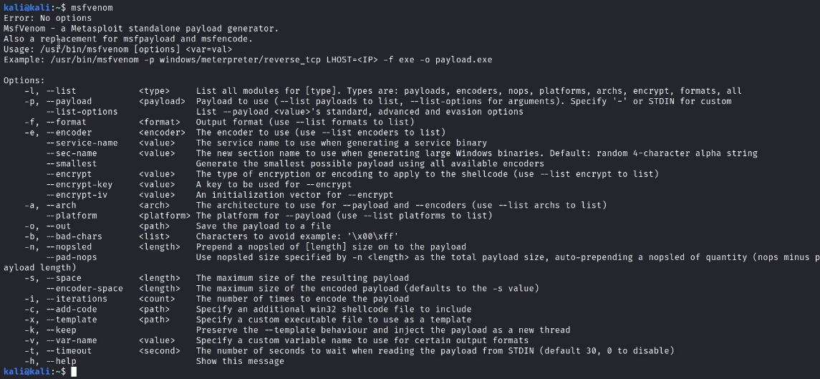
Task: Click the --iterations option flag
Action: click(77, 299)
